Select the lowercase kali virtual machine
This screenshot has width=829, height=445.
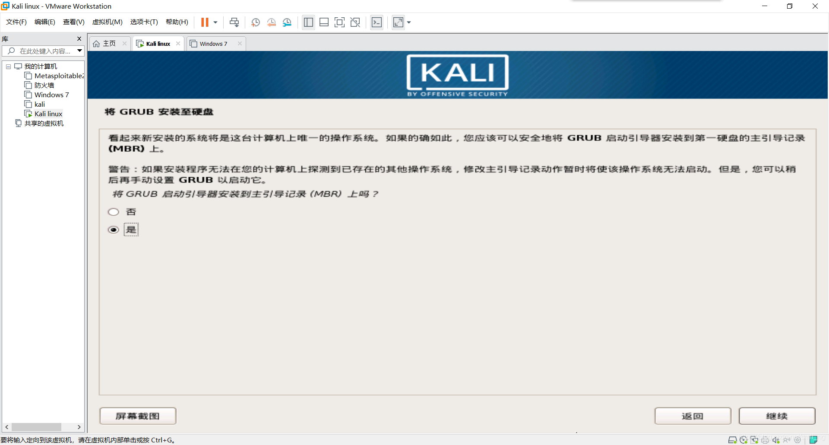point(40,105)
